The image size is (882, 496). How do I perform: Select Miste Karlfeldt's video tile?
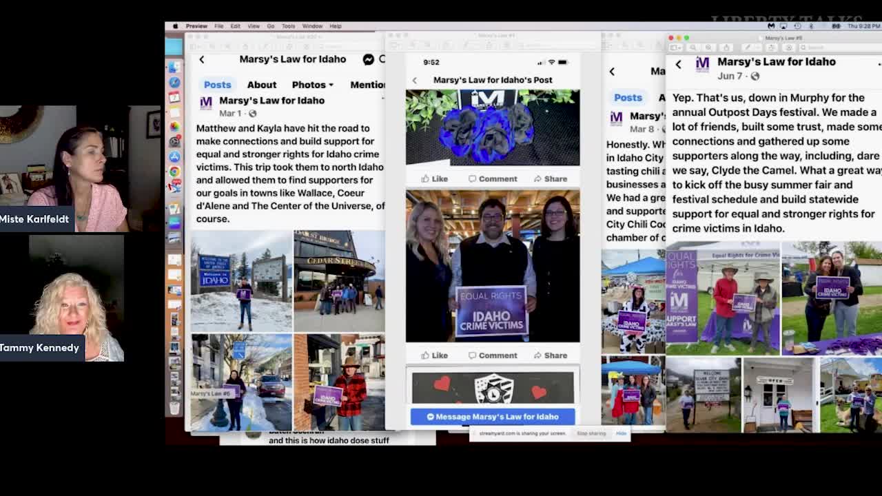(x=81, y=169)
